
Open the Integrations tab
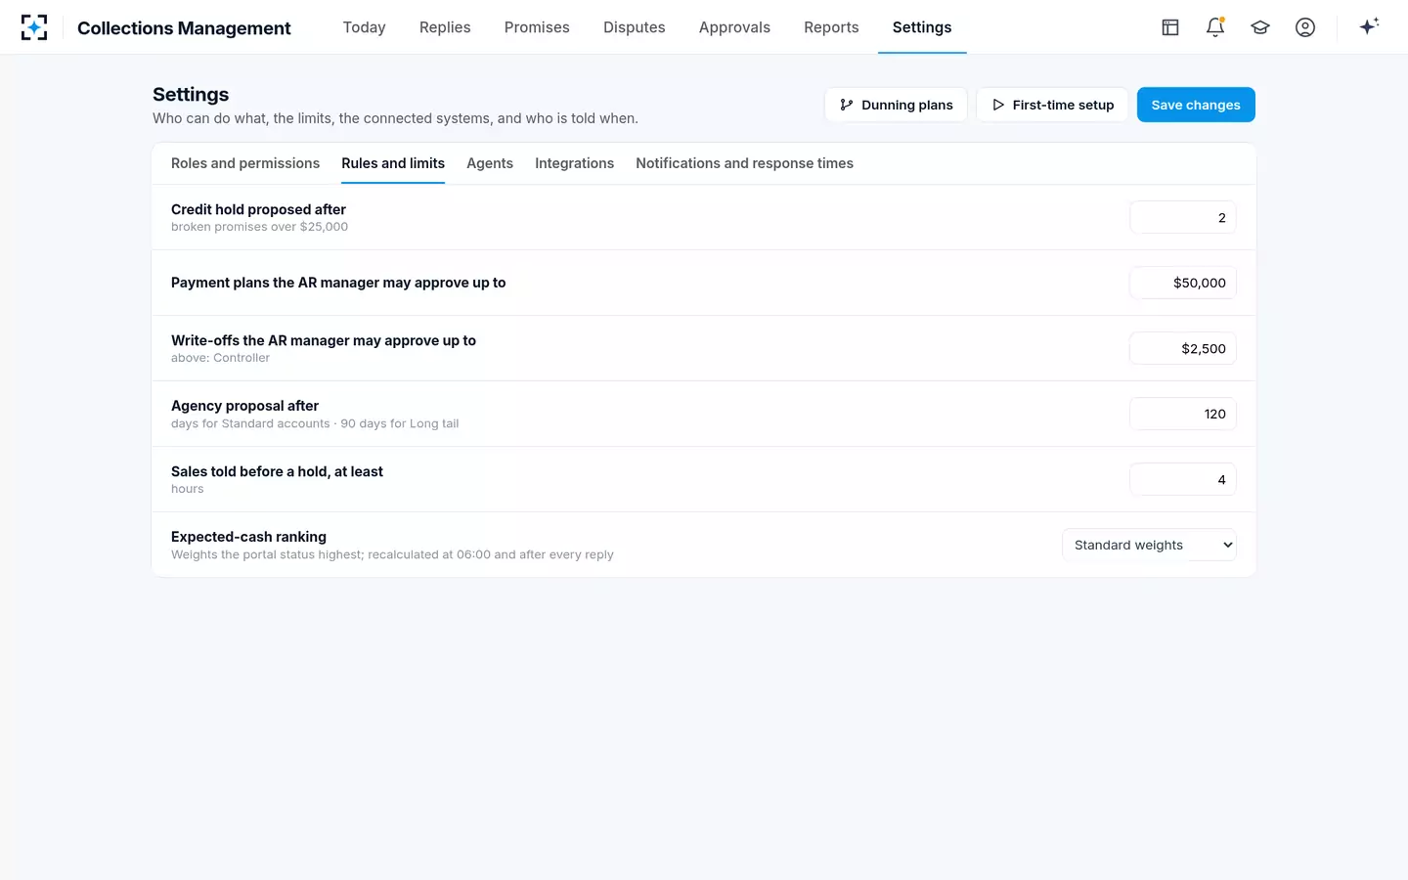click(574, 163)
